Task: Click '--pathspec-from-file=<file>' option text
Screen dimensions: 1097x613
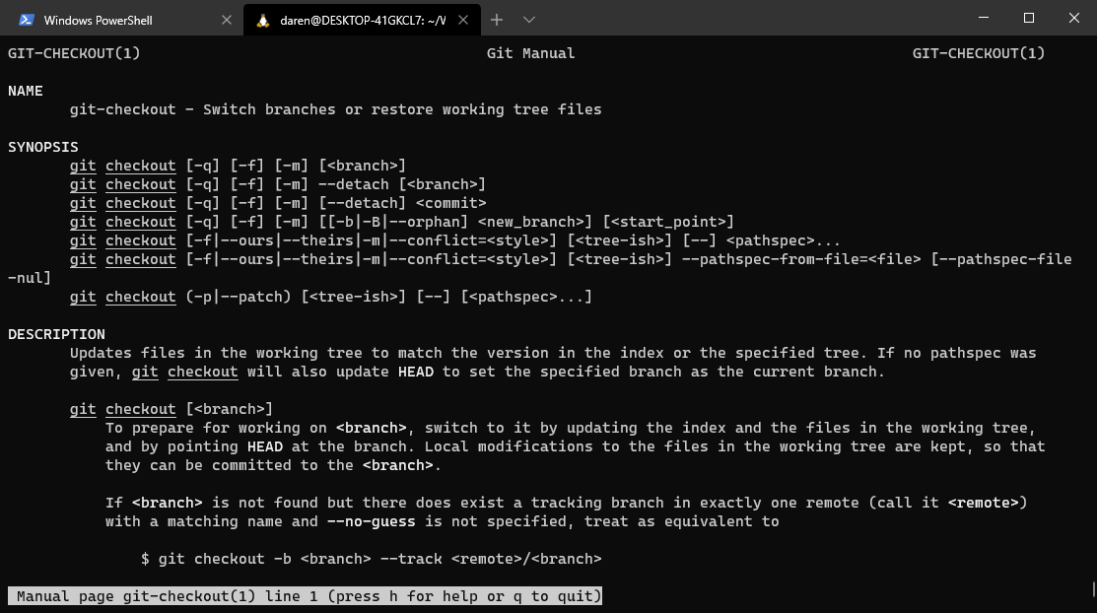Action: coord(801,259)
